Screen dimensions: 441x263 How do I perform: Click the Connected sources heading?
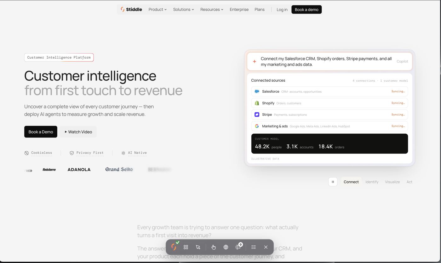[268, 80]
